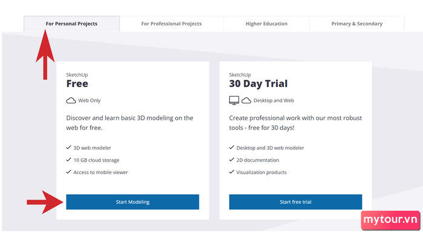Click checkmark next to 10 GB cloud storage
Viewport: 423px width, 234px height.
pos(68,160)
